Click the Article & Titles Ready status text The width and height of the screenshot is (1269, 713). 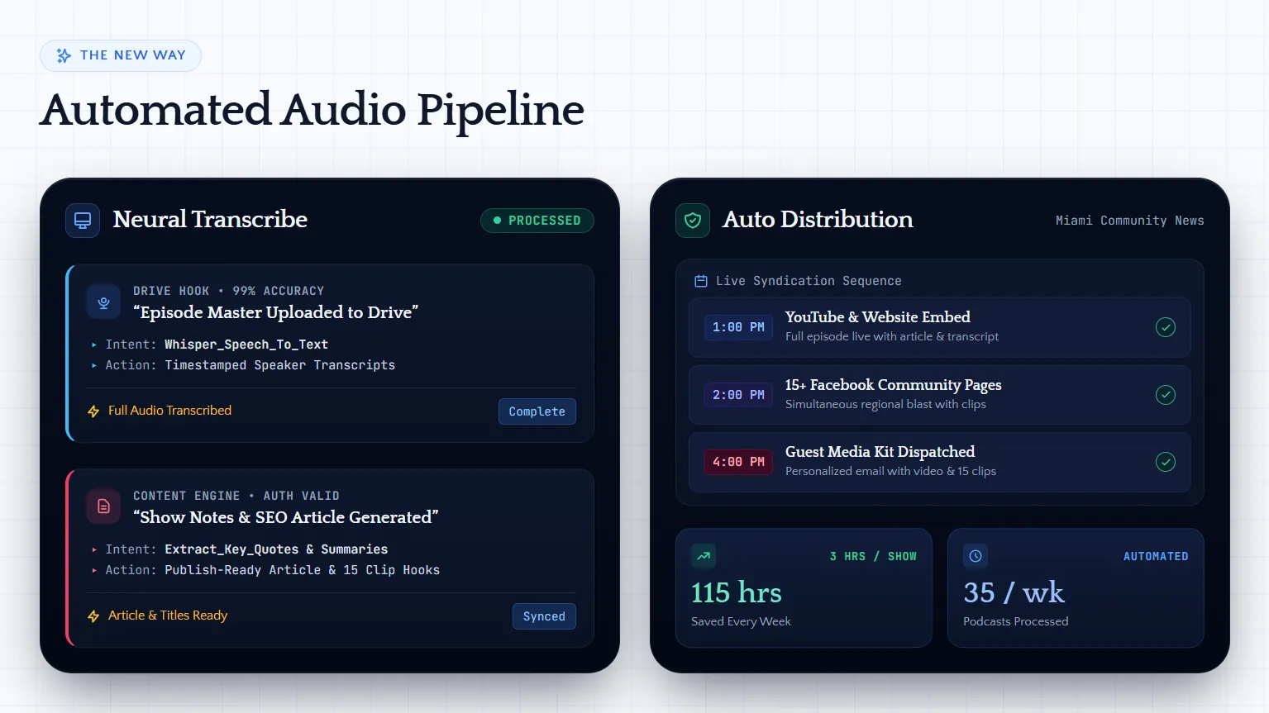[x=168, y=616]
